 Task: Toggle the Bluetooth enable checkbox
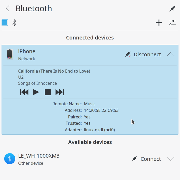point(5,23)
